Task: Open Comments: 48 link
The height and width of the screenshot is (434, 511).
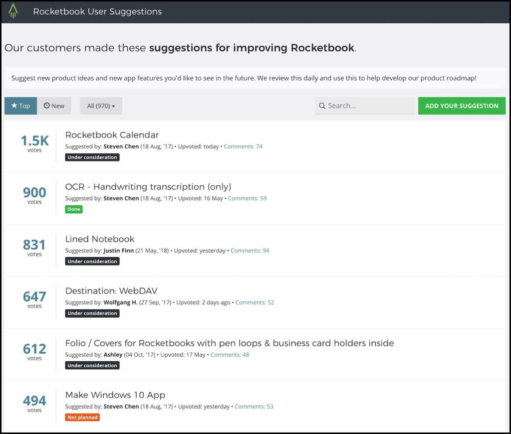Action: pos(230,355)
